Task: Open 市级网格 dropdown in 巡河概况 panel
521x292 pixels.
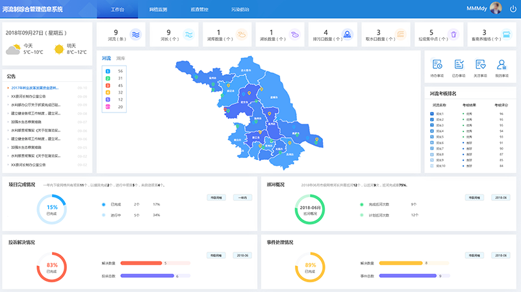Action: (x=474, y=197)
